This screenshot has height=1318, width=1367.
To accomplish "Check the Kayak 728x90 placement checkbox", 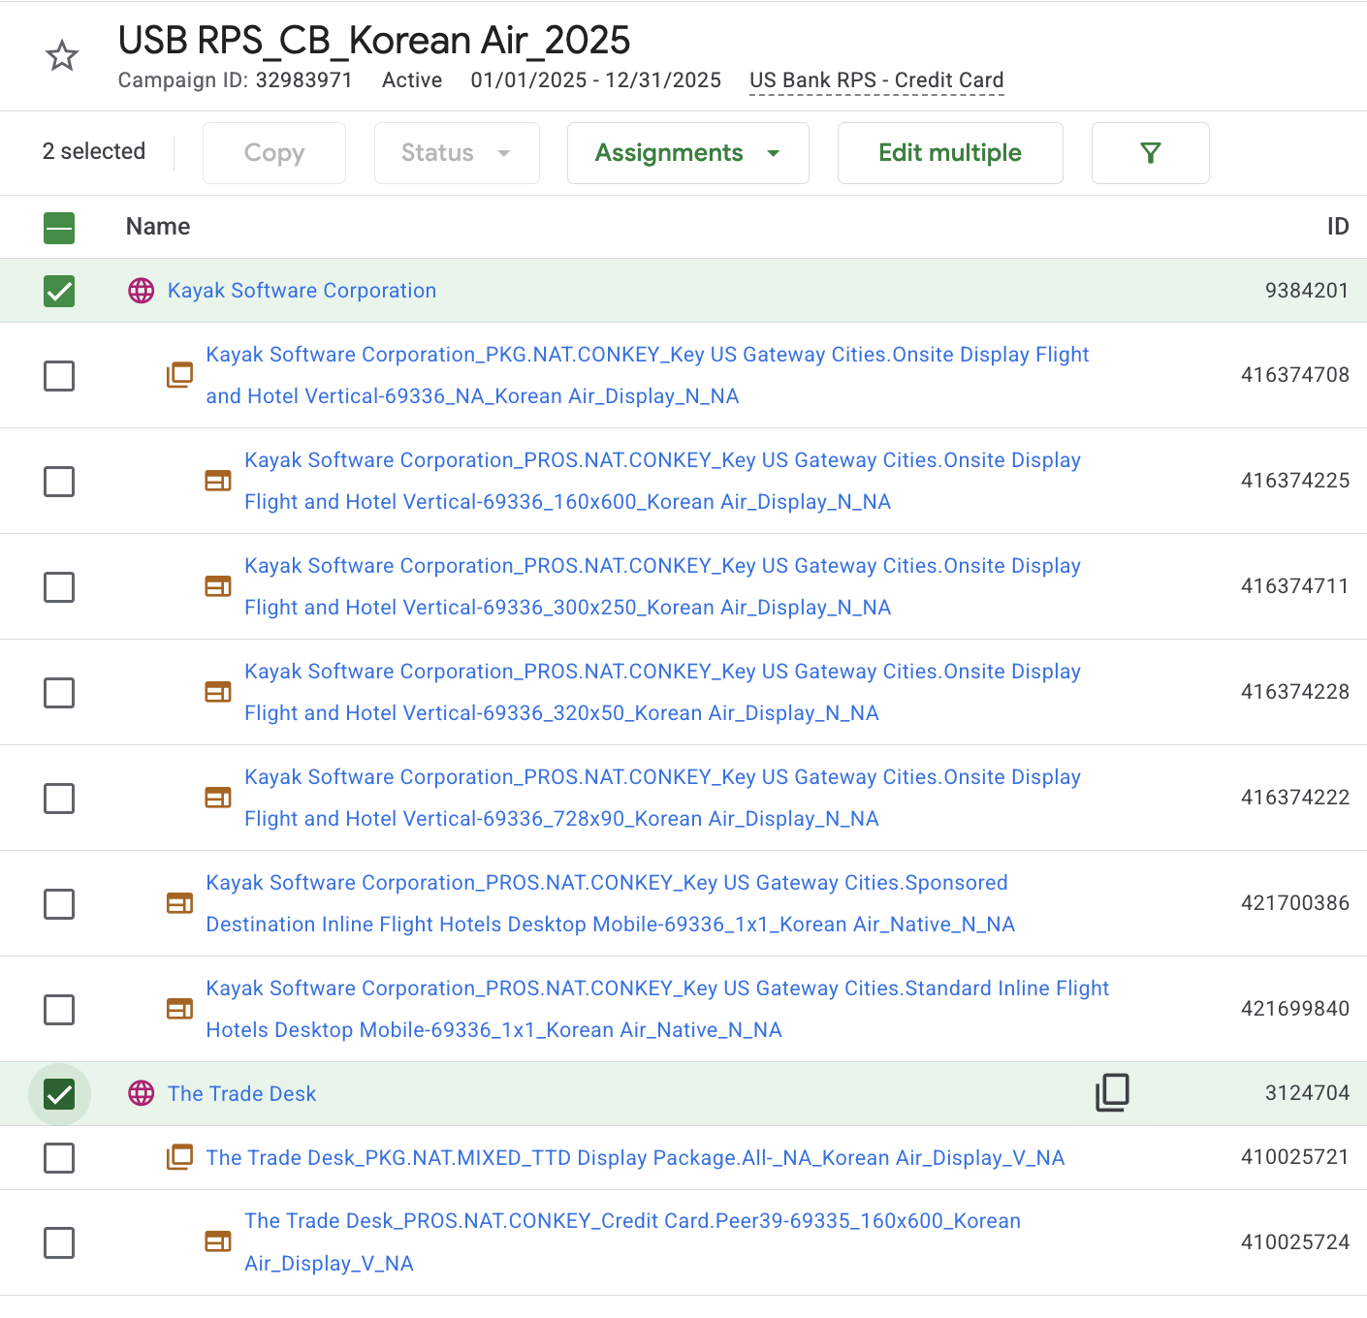I will click(59, 799).
